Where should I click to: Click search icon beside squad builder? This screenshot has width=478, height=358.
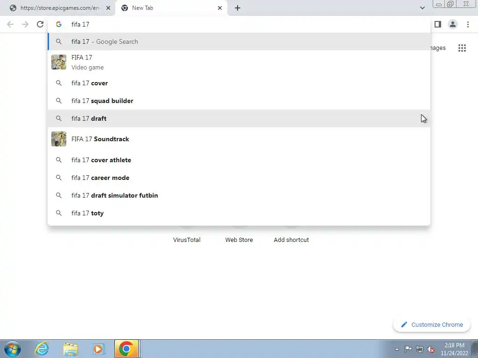(x=58, y=101)
